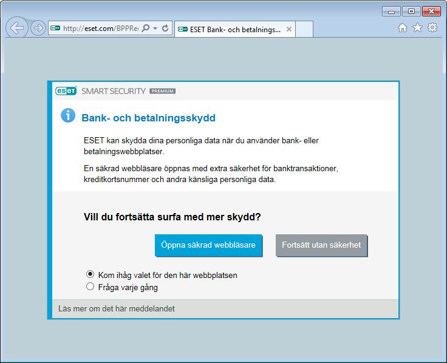
Task: Open the address bar dropdown arrow
Action: pyautogui.click(x=155, y=28)
